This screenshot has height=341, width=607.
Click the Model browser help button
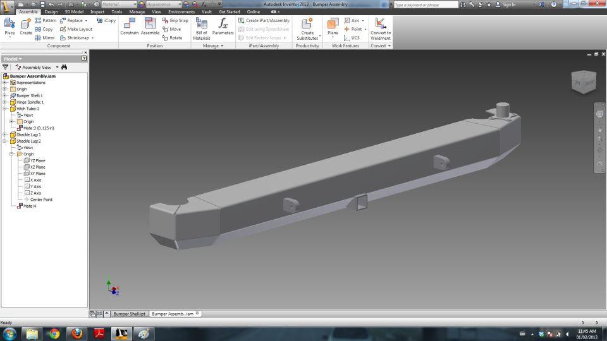click(84, 58)
